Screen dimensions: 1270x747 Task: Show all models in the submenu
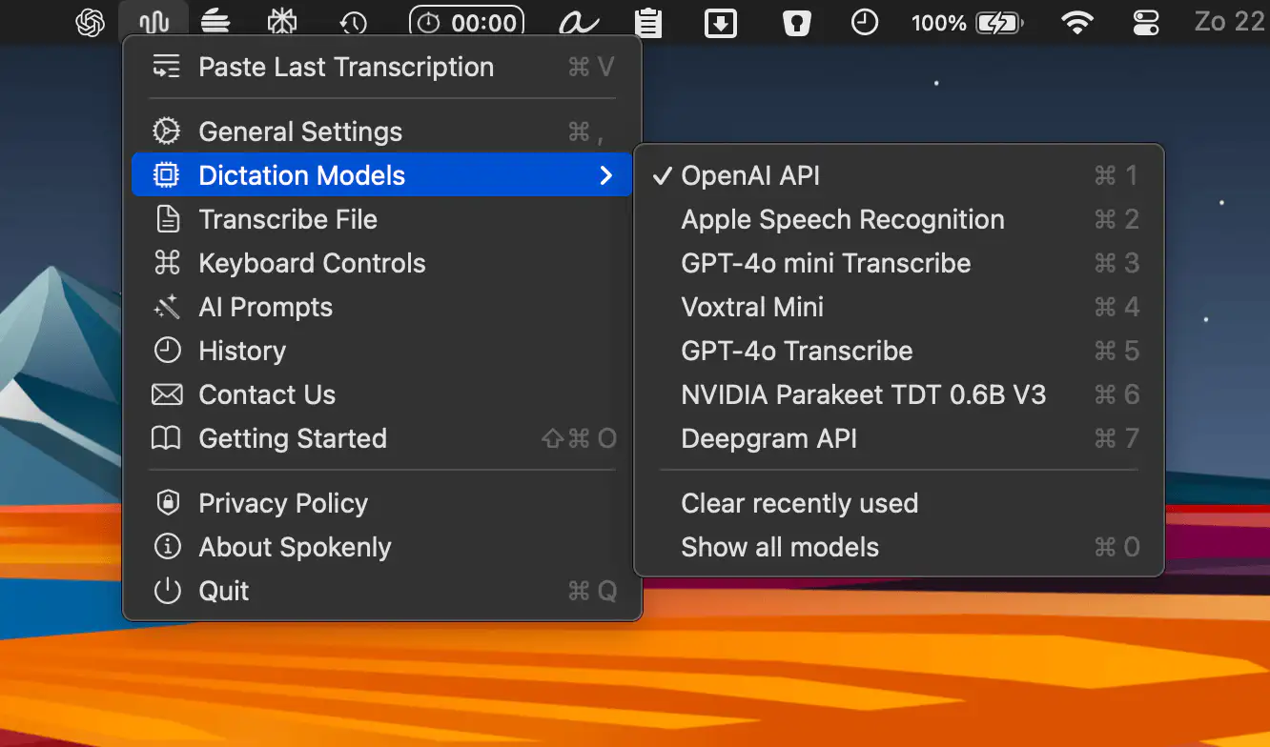tap(780, 547)
